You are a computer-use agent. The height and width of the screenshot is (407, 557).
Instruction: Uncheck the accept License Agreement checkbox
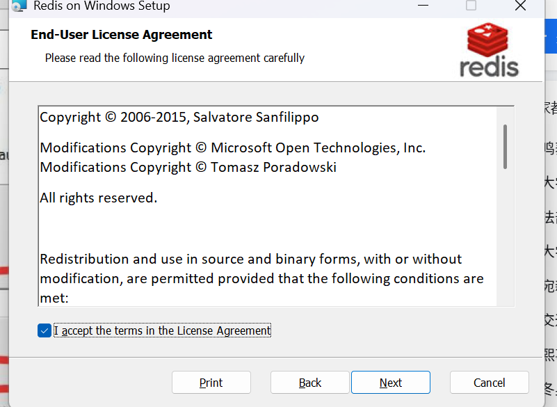tap(45, 330)
